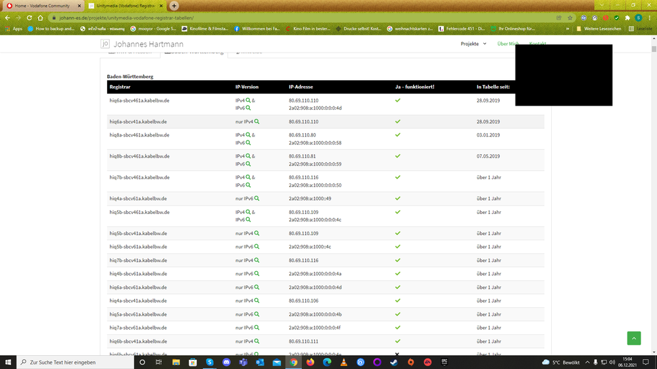
Task: Open Firefox from the taskbar
Action: pyautogui.click(x=310, y=362)
